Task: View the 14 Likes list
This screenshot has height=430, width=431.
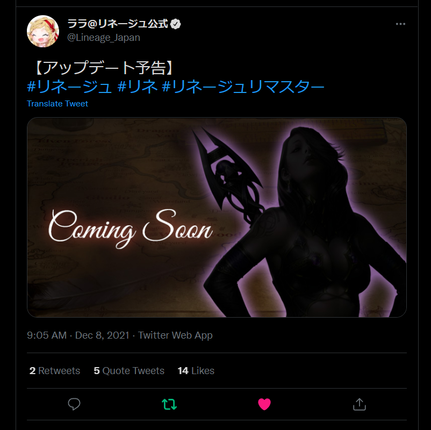Action: click(x=196, y=371)
